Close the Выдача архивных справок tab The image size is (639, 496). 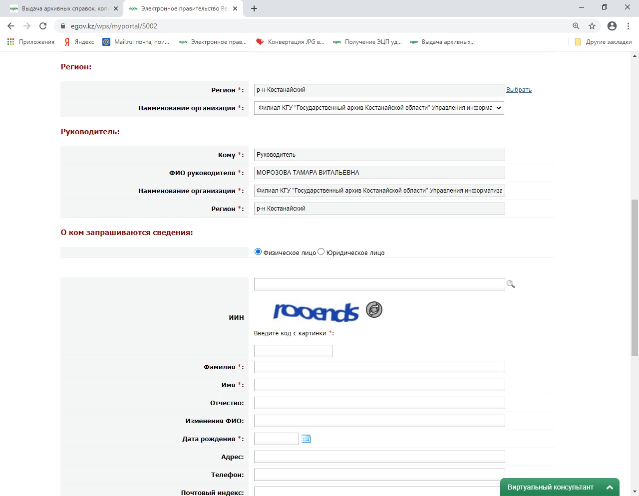click(116, 8)
